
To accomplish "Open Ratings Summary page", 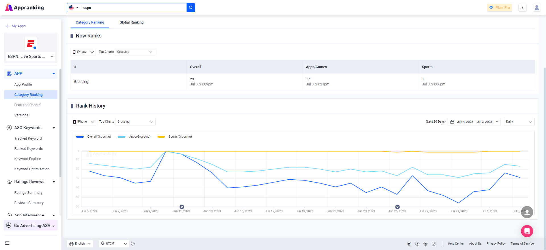I will click(28, 193).
